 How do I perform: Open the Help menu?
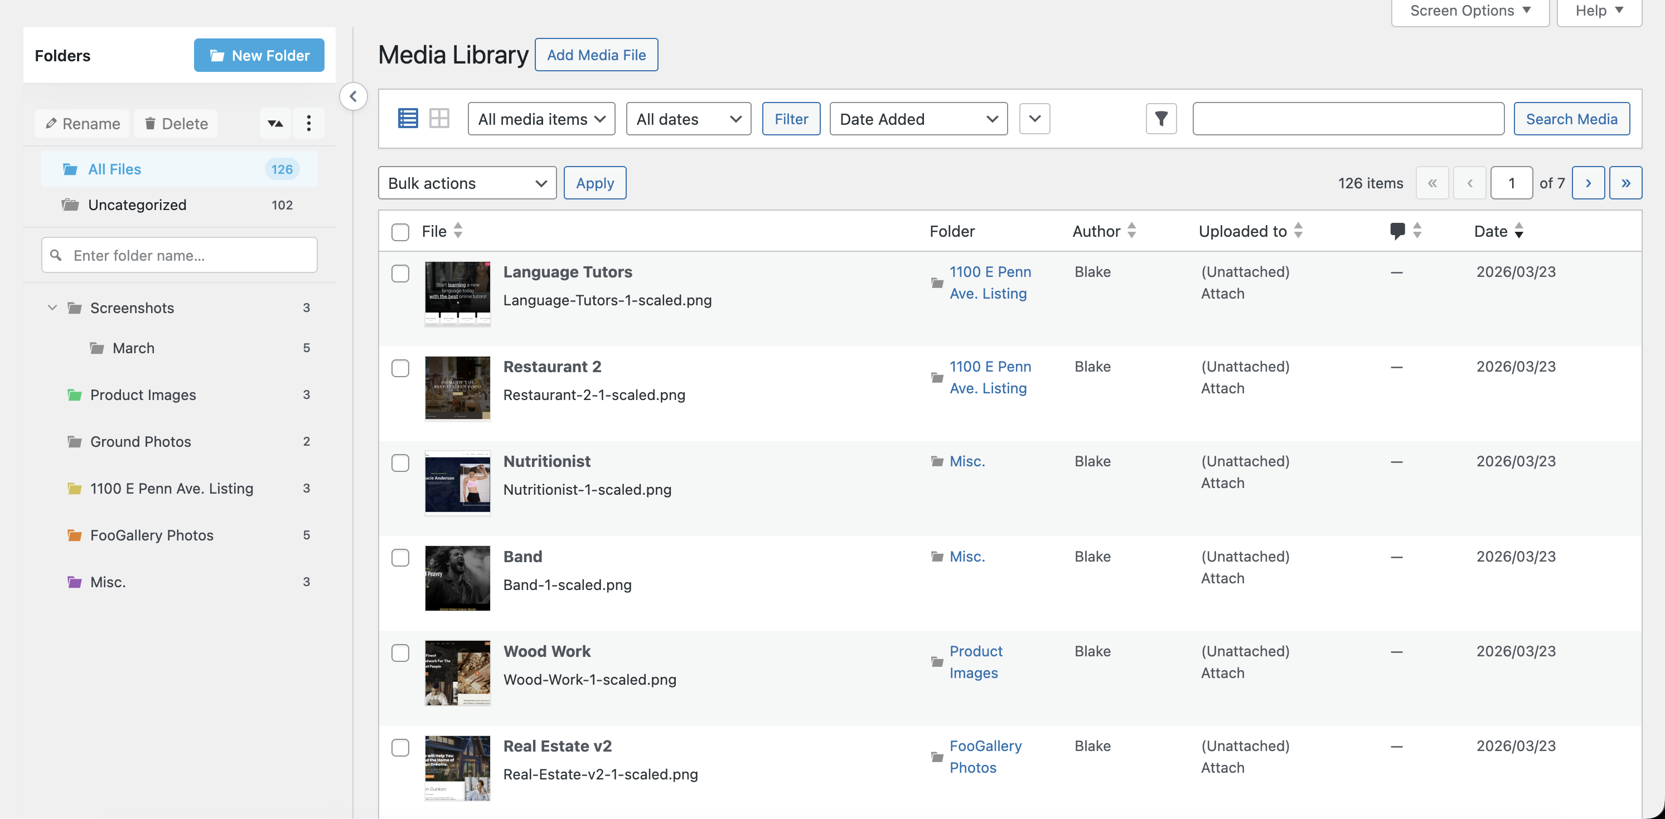pos(1599,11)
